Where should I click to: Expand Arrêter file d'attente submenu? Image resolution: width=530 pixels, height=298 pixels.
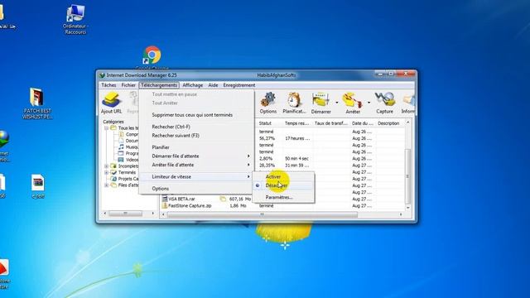coord(248,165)
